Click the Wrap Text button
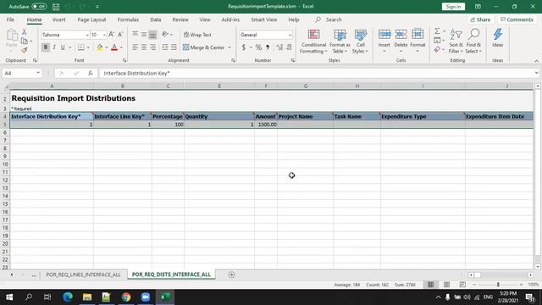Image resolution: width=542 pixels, height=305 pixels. point(197,35)
